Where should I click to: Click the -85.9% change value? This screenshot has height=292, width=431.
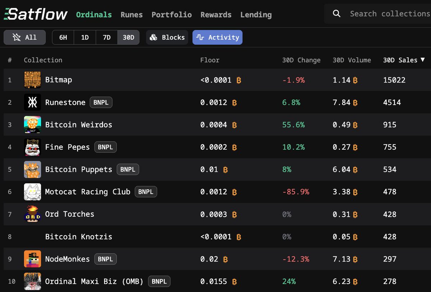point(296,192)
